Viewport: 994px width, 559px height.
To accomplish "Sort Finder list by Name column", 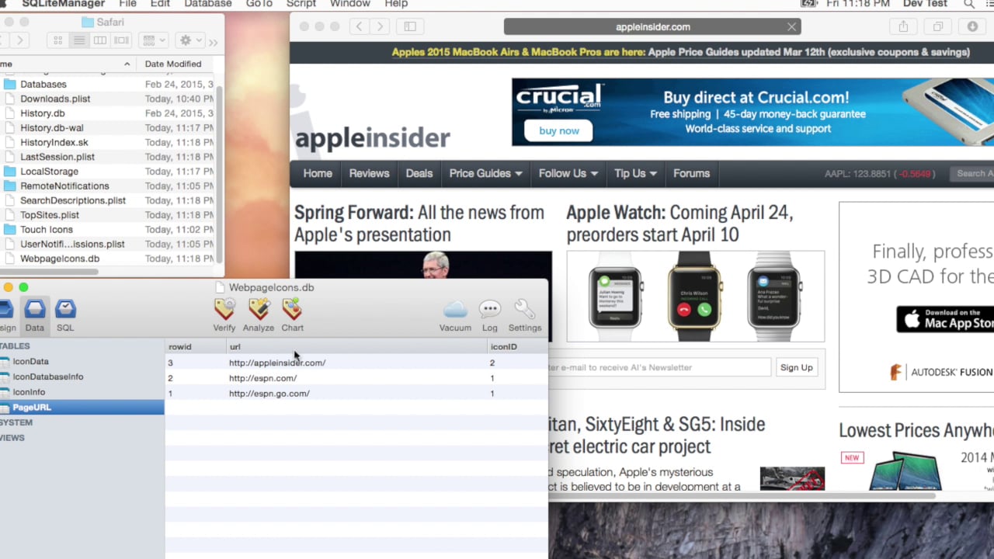I will tap(67, 64).
